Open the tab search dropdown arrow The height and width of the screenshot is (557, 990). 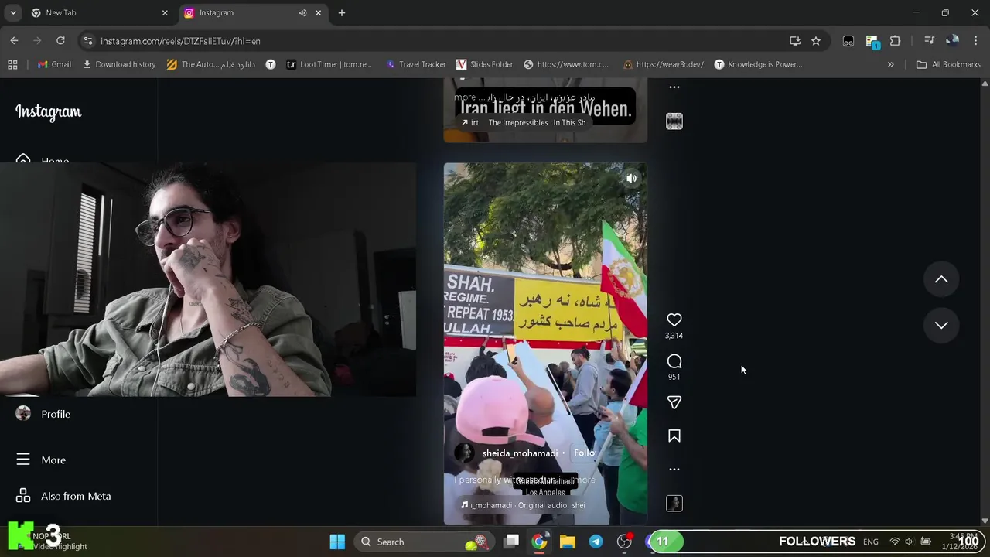13,13
